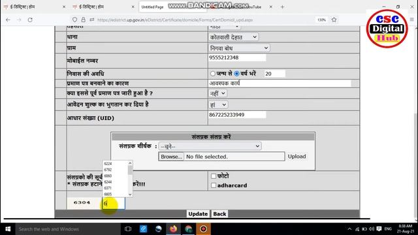Open the fee paid 'हां' dropdown
This screenshot has height=235, width=418.
(x=218, y=104)
